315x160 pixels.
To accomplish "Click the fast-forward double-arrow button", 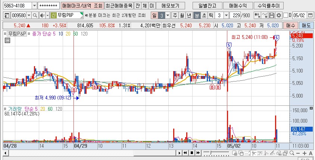I will 198,153.
